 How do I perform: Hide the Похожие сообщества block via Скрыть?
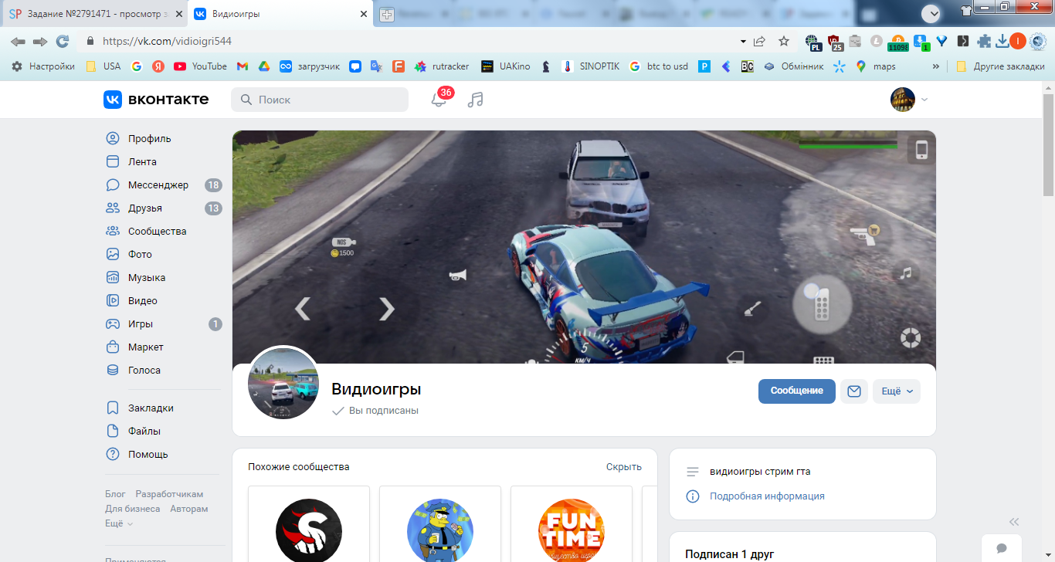(x=624, y=467)
